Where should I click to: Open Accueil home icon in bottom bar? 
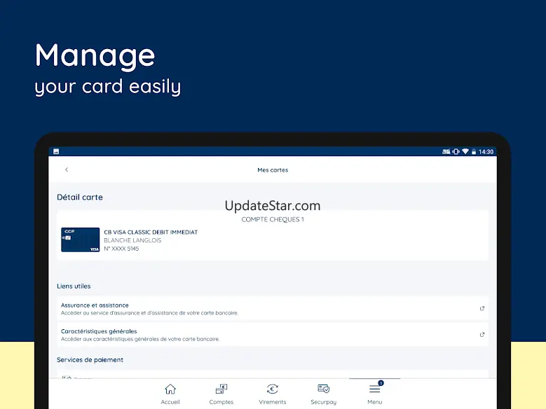point(170,389)
